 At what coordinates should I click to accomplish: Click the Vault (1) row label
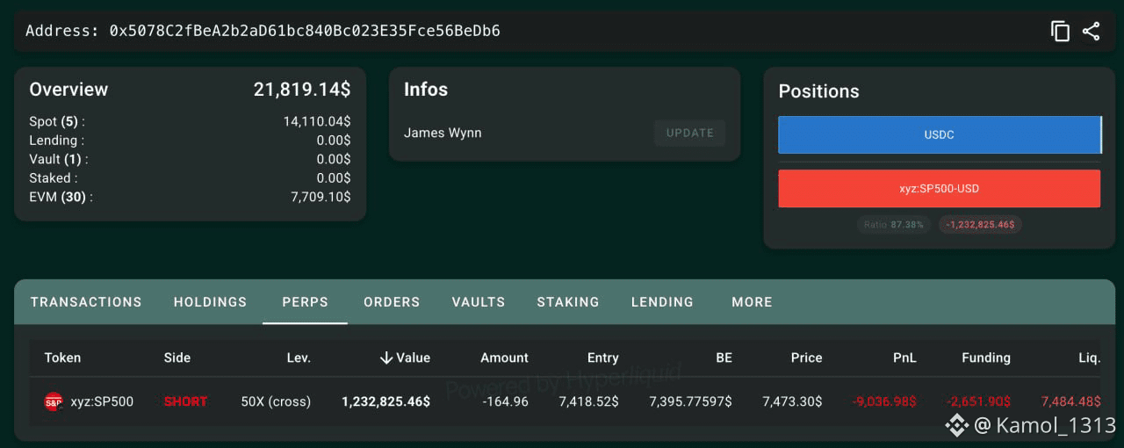(x=59, y=159)
